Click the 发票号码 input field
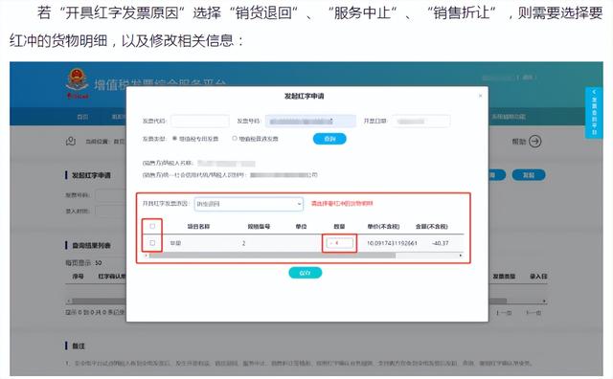Image resolution: width=613 pixels, height=379 pixels. tap(310, 122)
